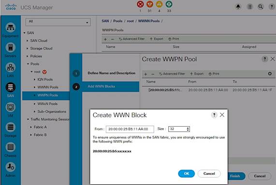Select Traffic Monitoring Sessions tree item
This screenshot has height=185, width=276.
point(50,119)
